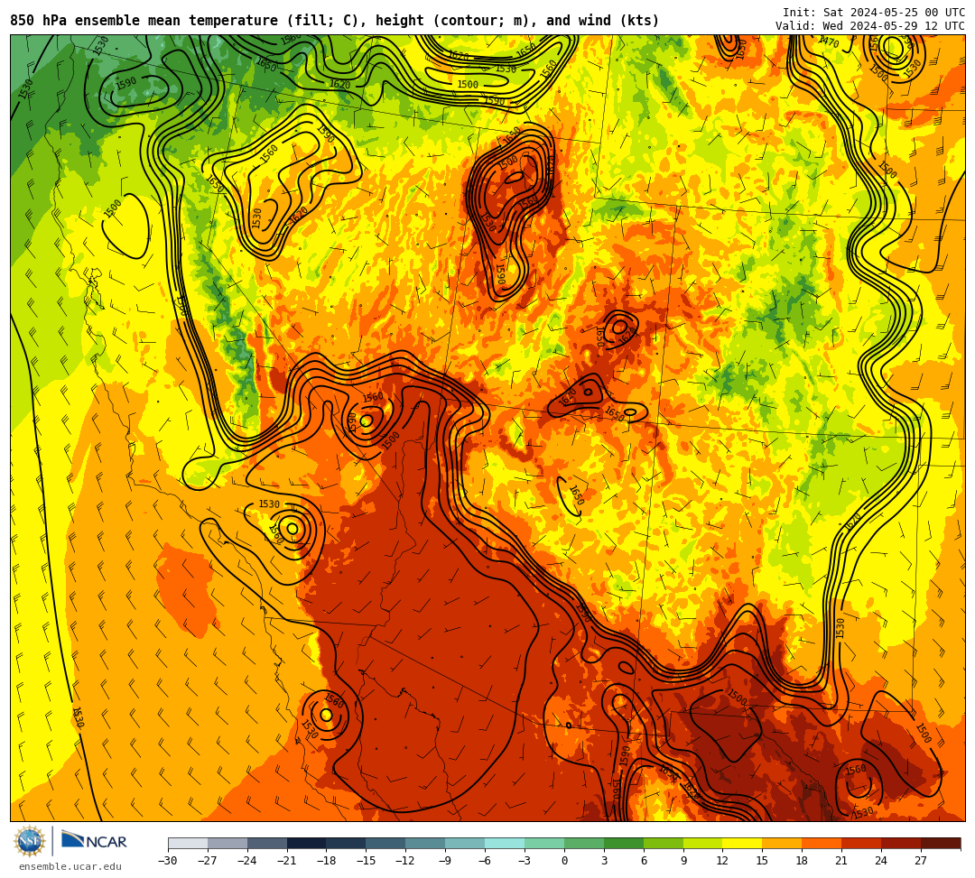
Task: Click the -12 colorbar tick label
Action: click(405, 861)
